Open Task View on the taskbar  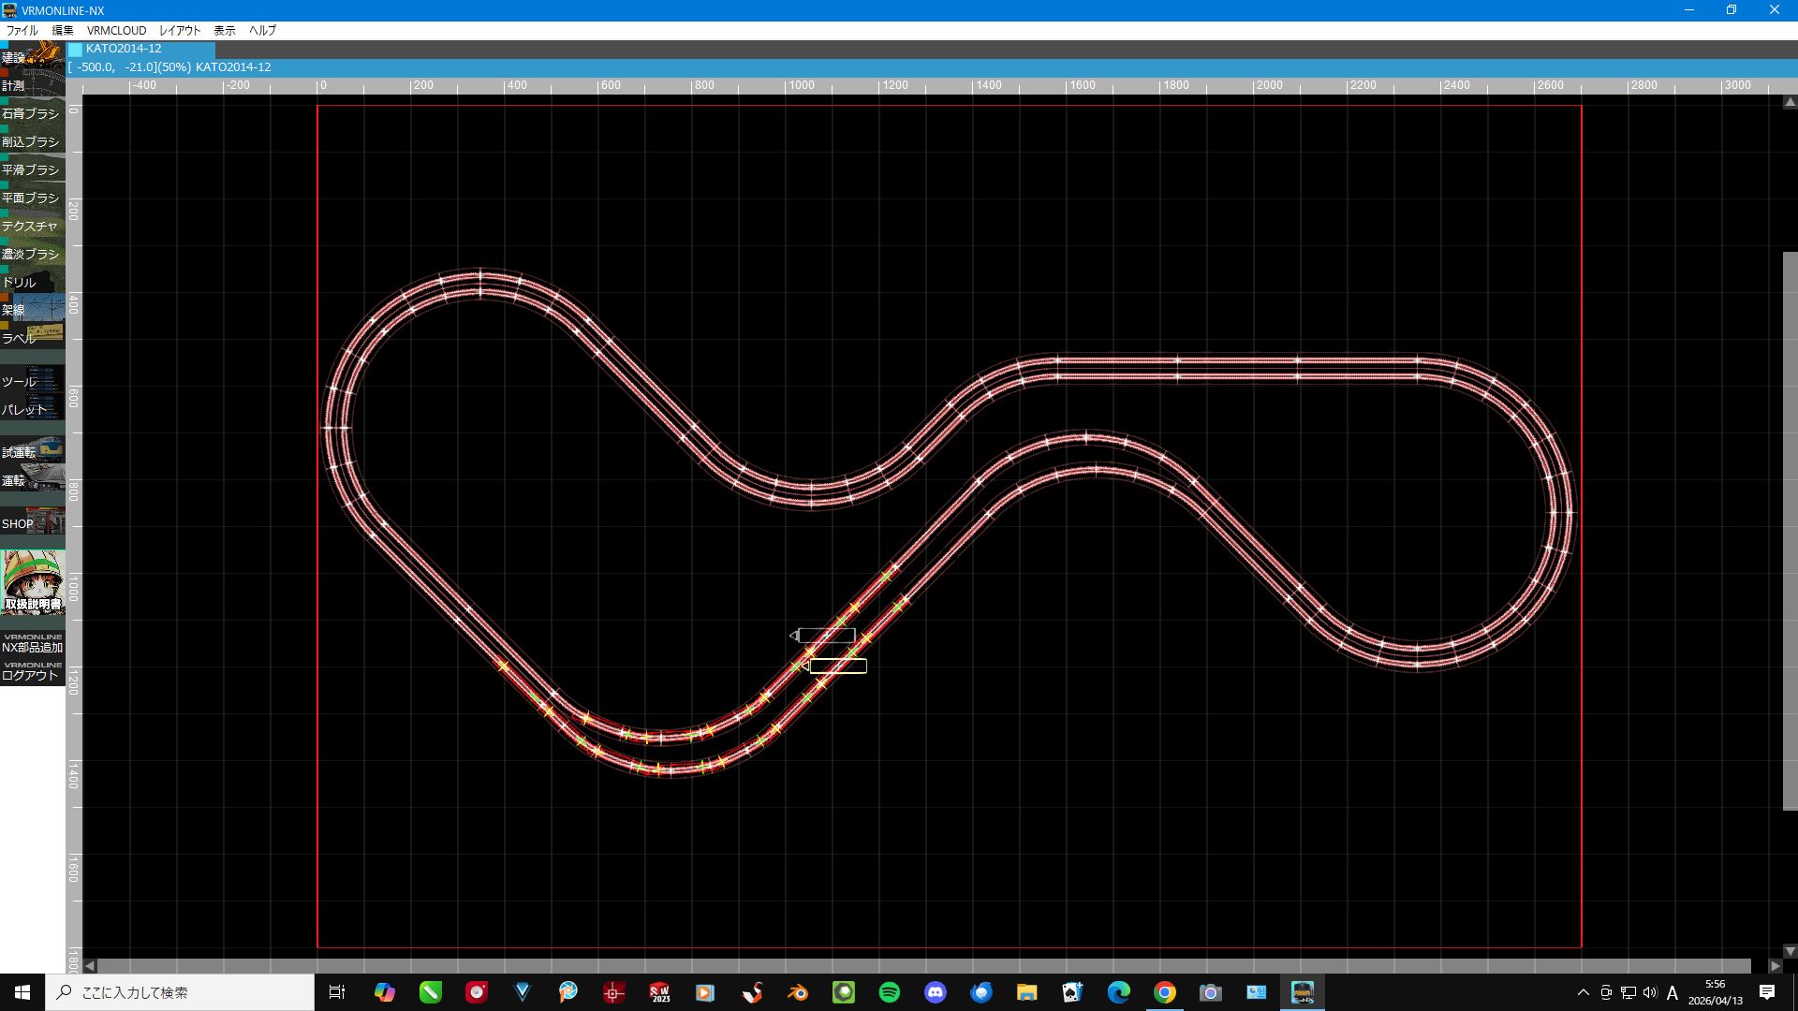pyautogui.click(x=337, y=992)
